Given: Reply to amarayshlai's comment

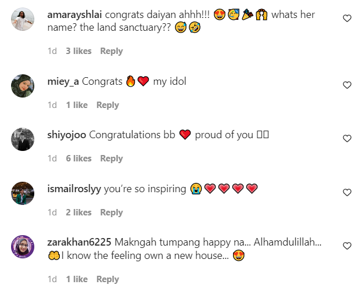Looking at the screenshot, I should click(112, 51).
